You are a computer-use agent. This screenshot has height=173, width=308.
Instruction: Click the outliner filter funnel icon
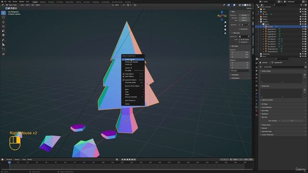pyautogui.click(x=301, y=5)
